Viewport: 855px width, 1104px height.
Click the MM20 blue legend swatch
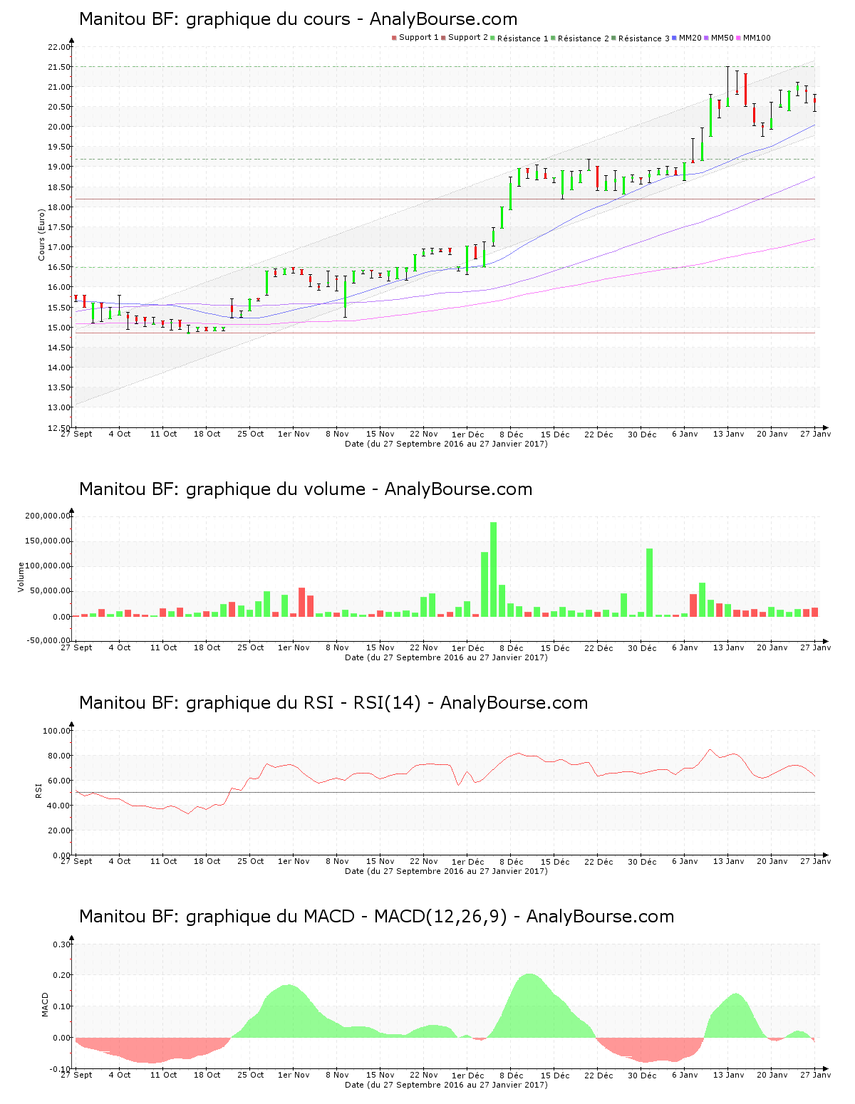tap(675, 38)
